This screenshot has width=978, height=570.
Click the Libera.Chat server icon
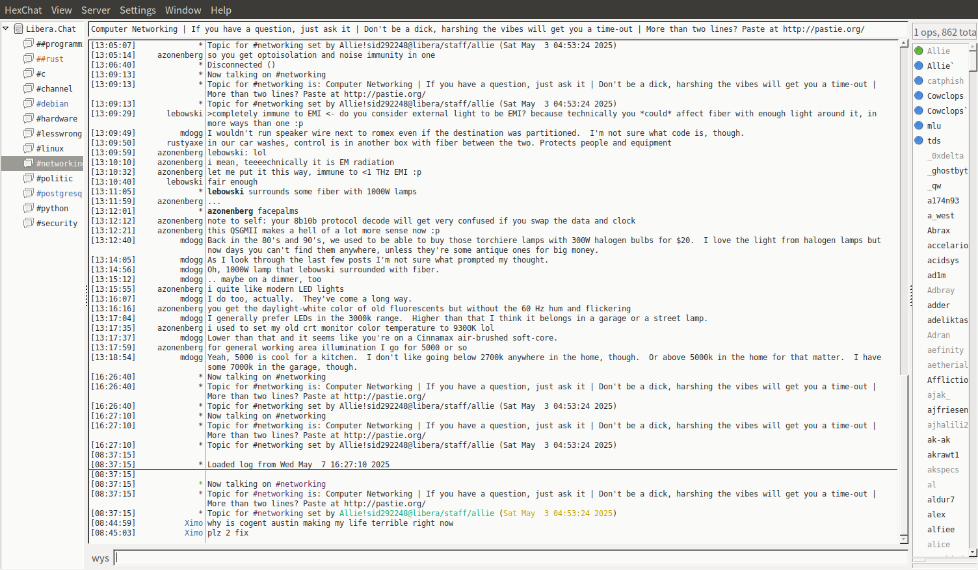[19, 29]
